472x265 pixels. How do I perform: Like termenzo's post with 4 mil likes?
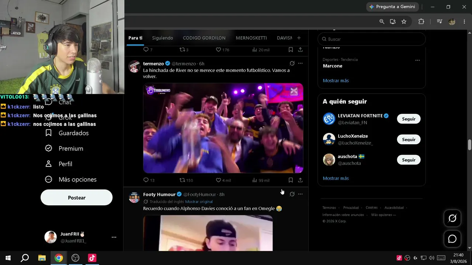(223, 180)
